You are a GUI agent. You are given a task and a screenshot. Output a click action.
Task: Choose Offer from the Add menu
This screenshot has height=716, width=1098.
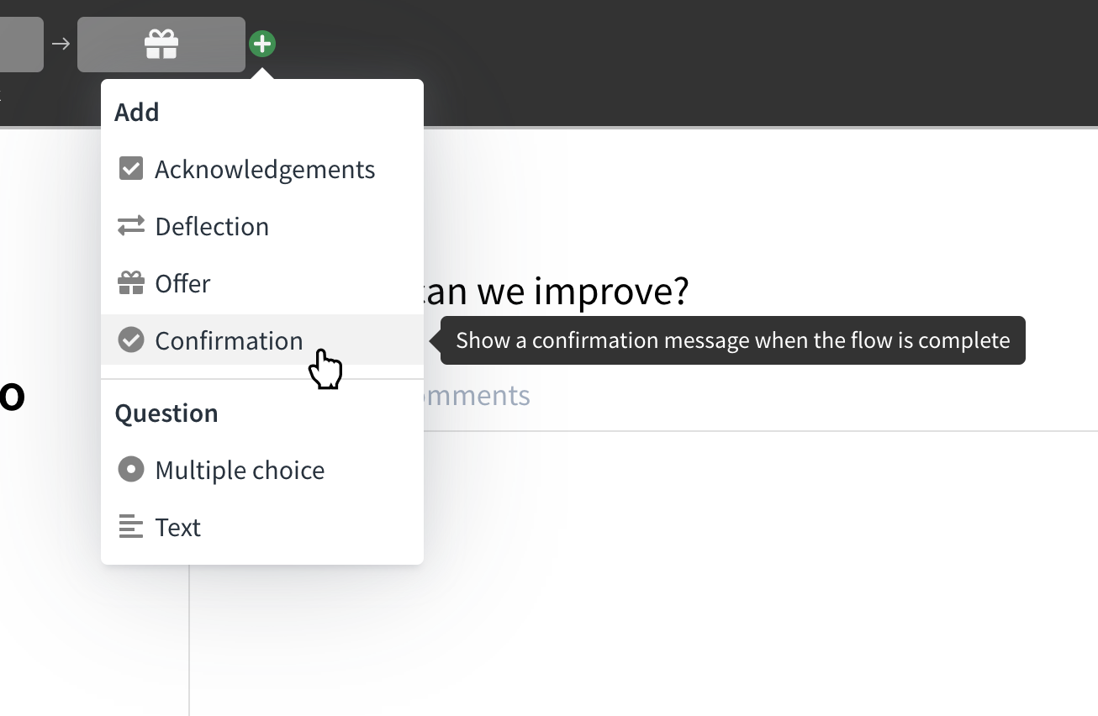coord(182,283)
